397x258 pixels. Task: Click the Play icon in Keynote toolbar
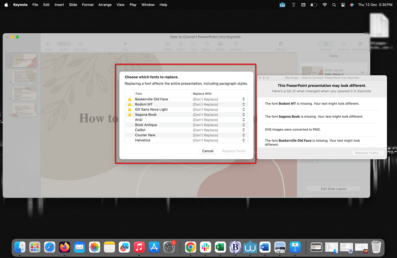click(125, 44)
